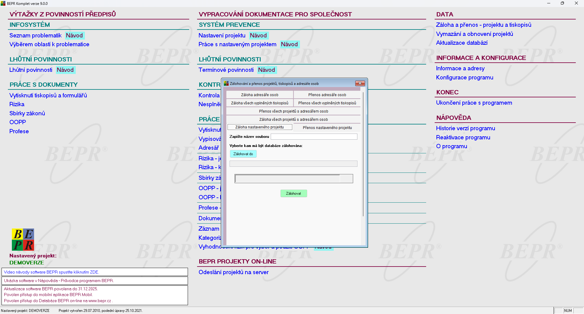Switch to Záloha všech vyplněných tiskopisů tab
The width and height of the screenshot is (584, 314).
coord(260,103)
